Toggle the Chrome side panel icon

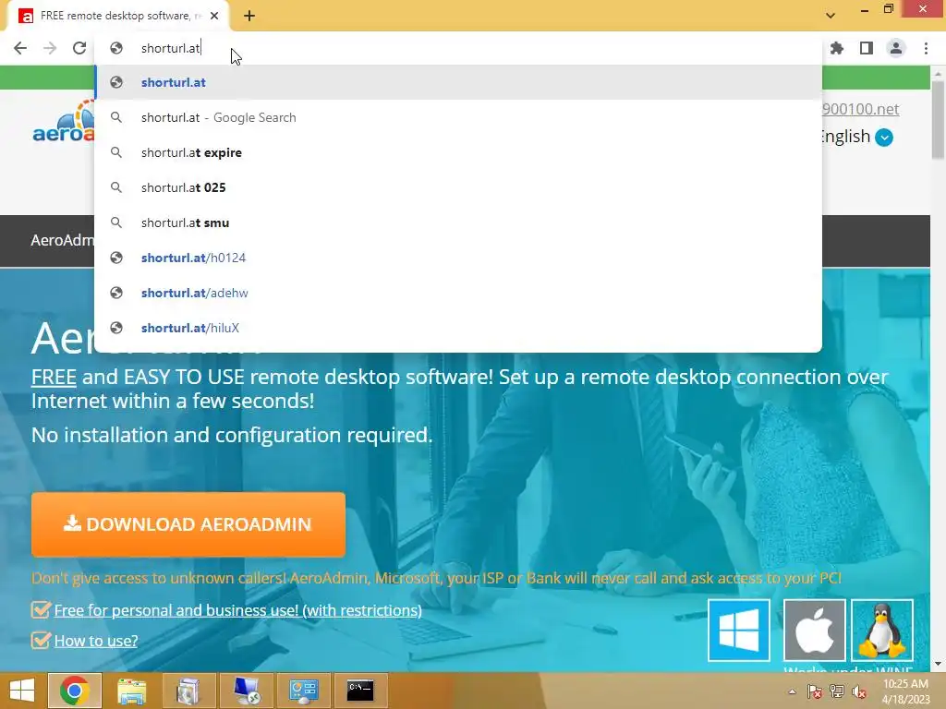(x=867, y=48)
